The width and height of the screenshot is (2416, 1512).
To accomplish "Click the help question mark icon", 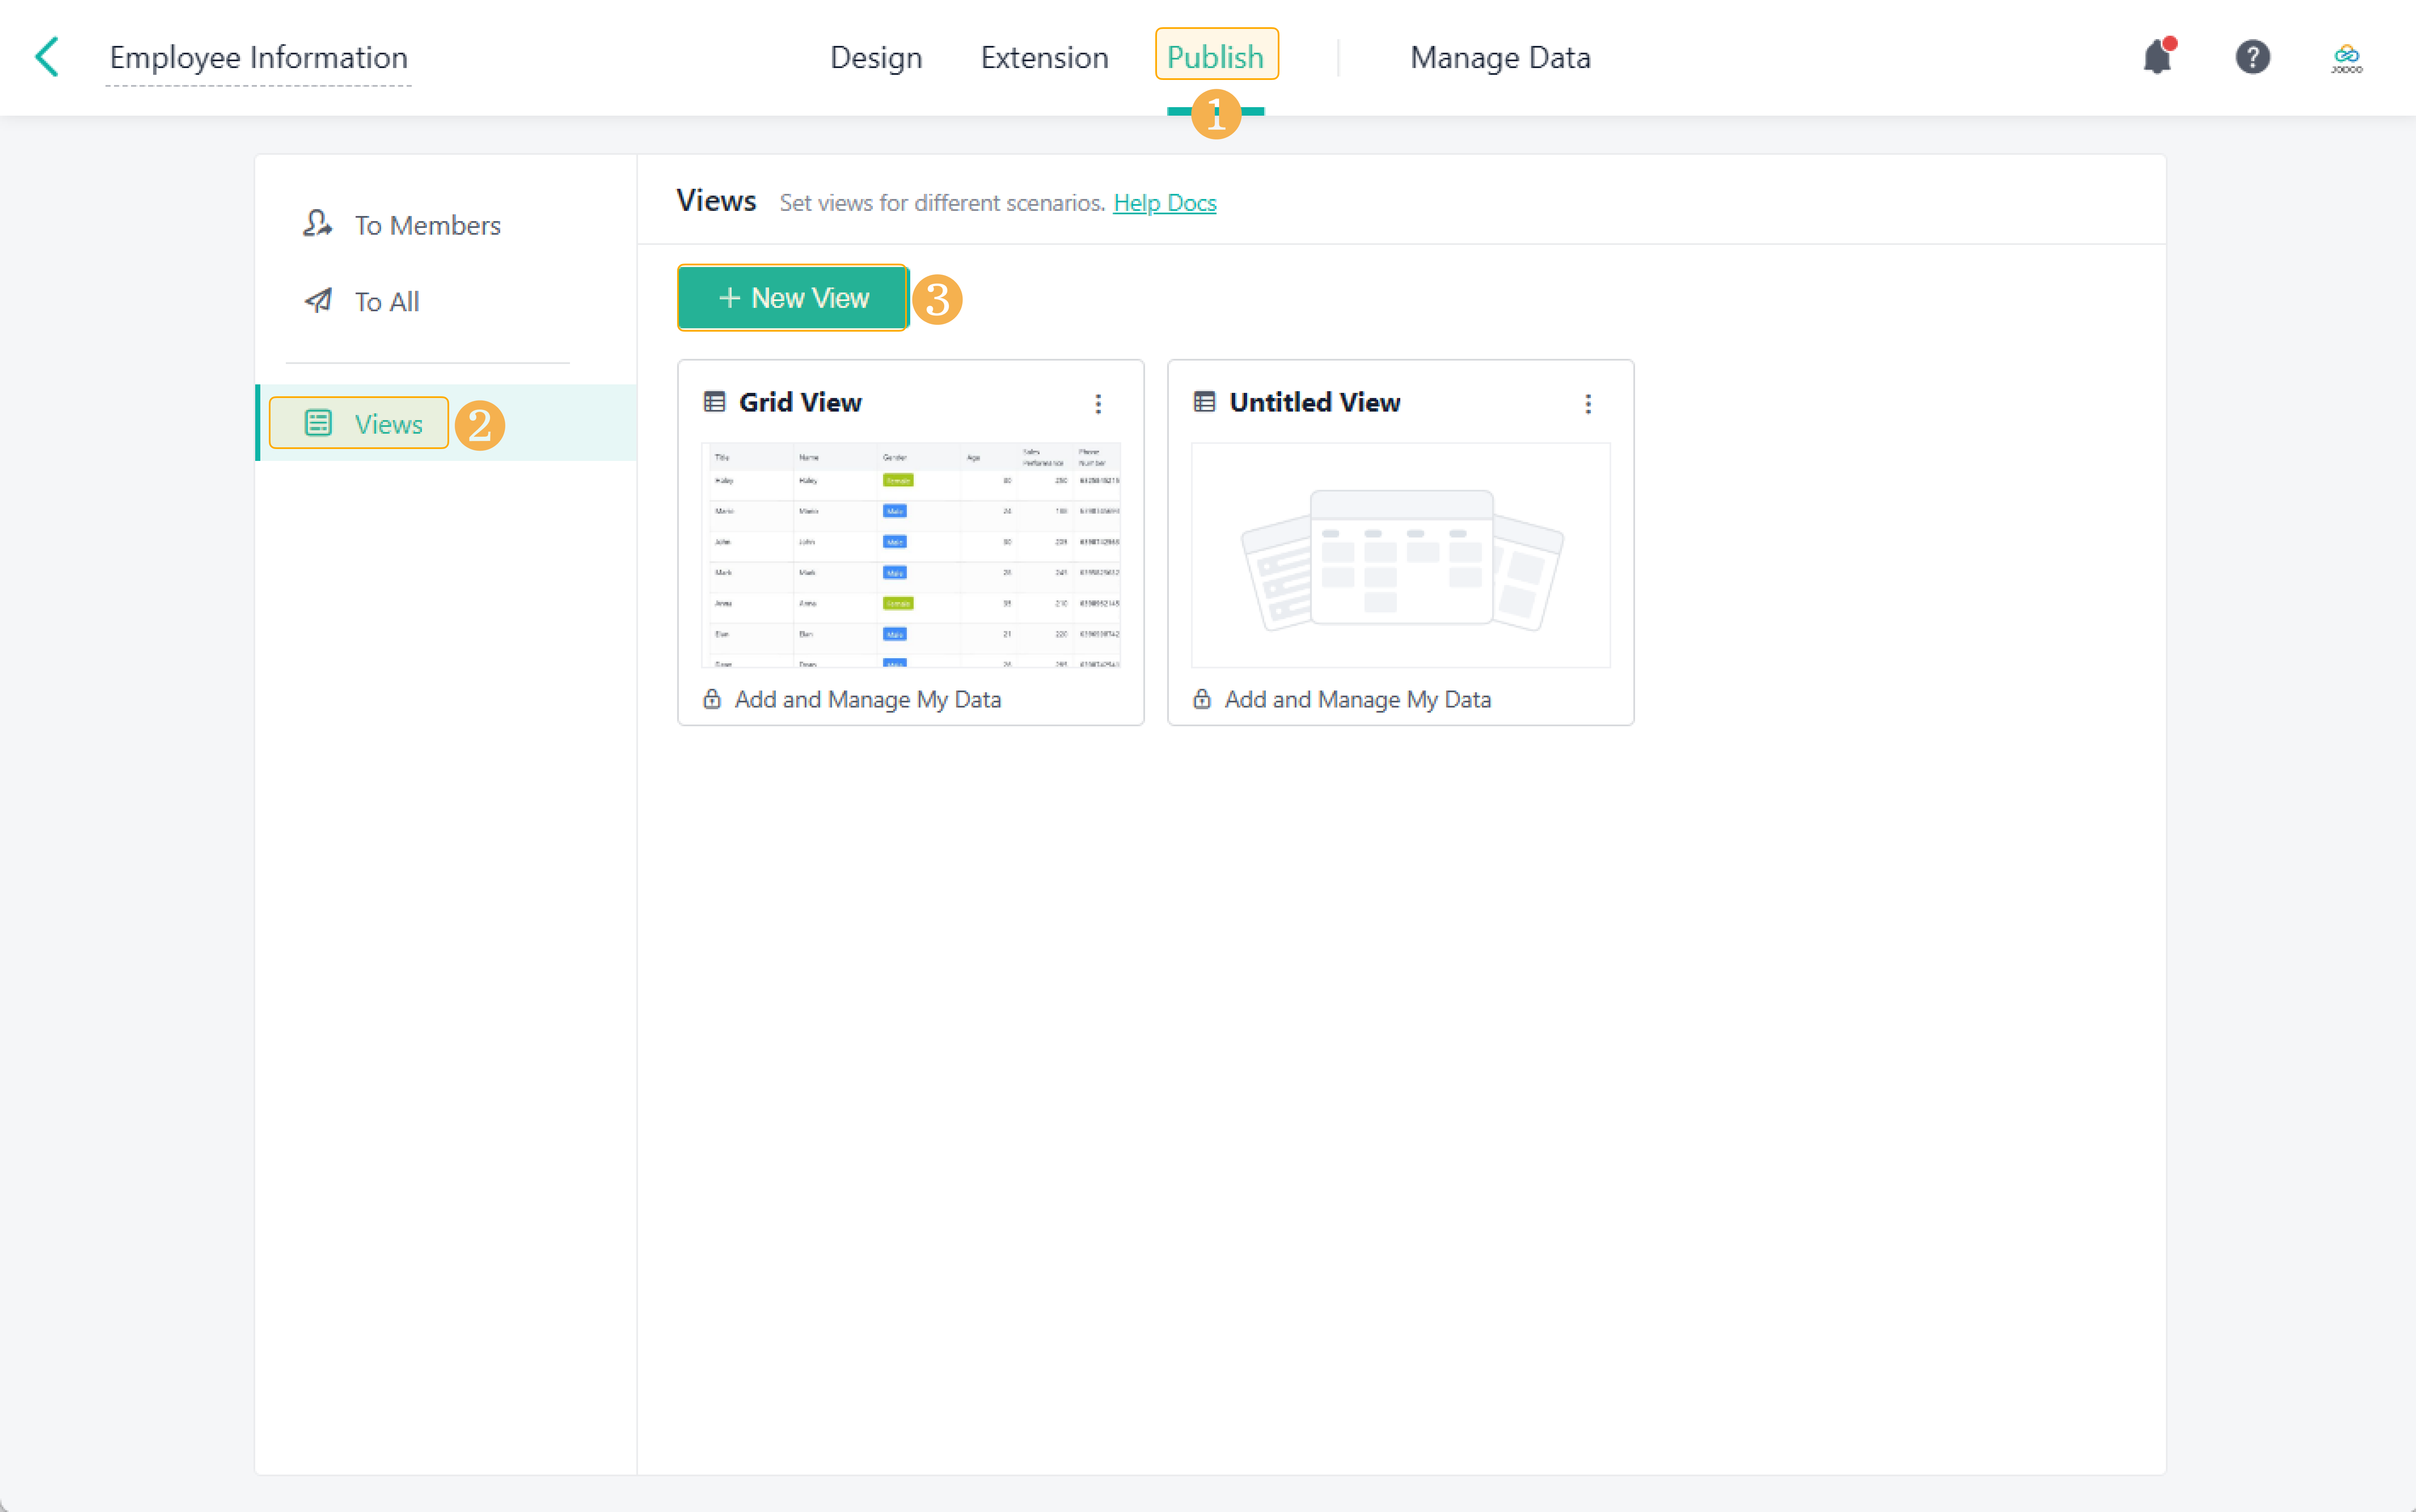I will (x=2252, y=57).
